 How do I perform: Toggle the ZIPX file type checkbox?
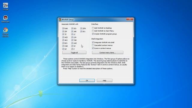click(81, 28)
